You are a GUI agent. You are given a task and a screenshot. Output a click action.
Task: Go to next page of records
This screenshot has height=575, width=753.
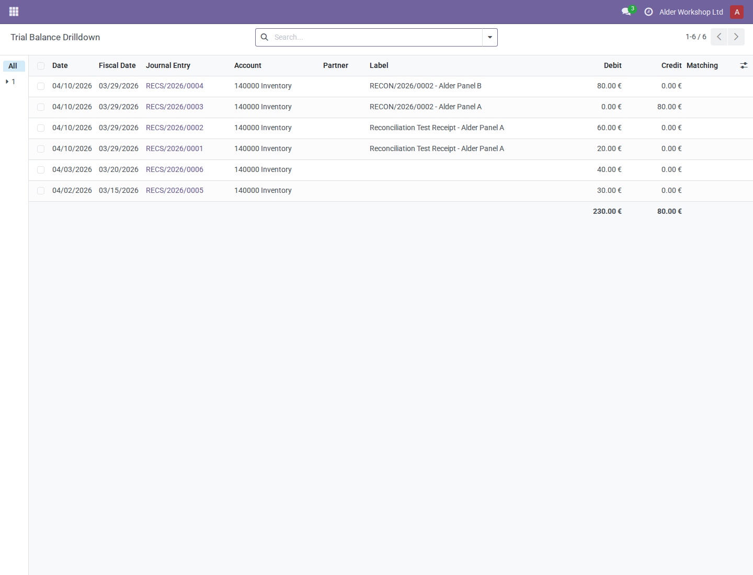point(736,37)
